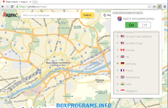Click the Оберрад district label on map

pos(99,80)
